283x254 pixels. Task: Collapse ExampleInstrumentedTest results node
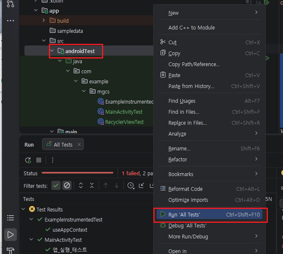[x=31, y=219]
